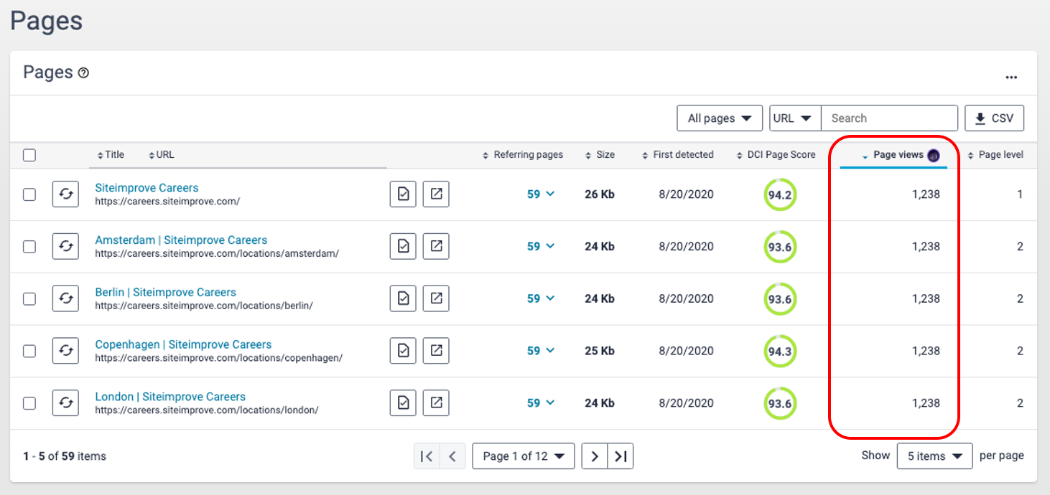This screenshot has height=495, width=1050.
Task: Select the Copenhagen row checkbox
Action: (29, 351)
